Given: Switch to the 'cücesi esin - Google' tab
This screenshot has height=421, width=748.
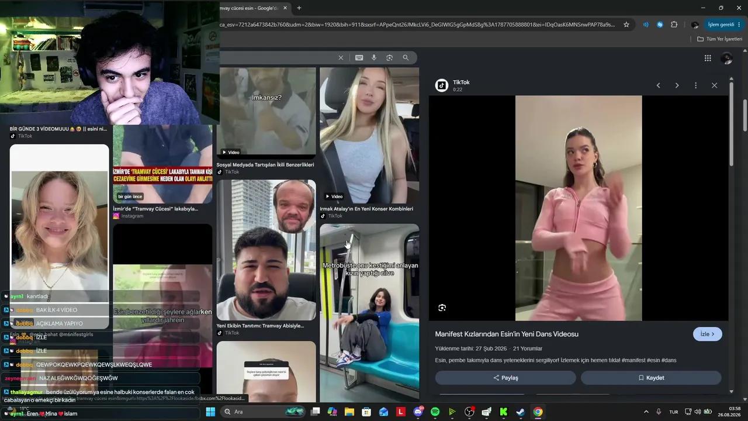Looking at the screenshot, I should [250, 8].
